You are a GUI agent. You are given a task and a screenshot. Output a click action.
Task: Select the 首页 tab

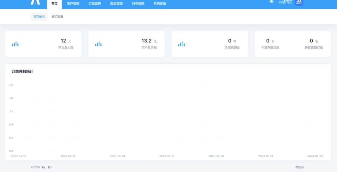(54, 4)
